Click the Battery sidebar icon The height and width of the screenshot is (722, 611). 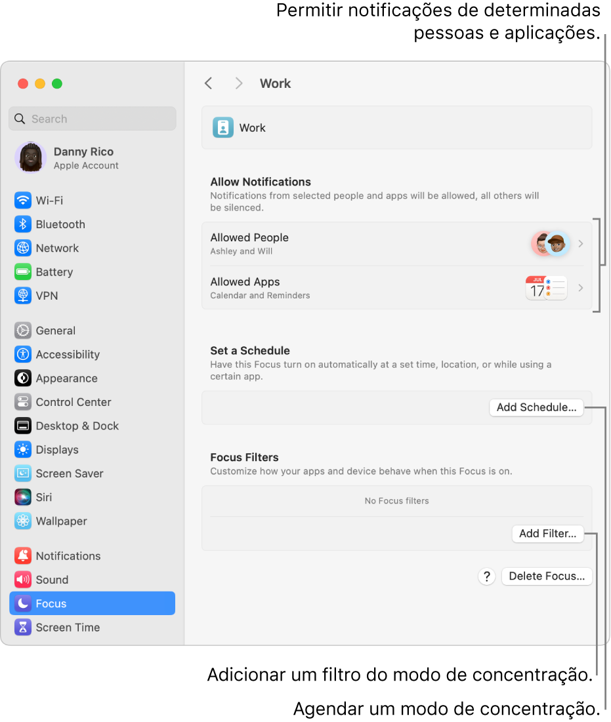pos(22,271)
